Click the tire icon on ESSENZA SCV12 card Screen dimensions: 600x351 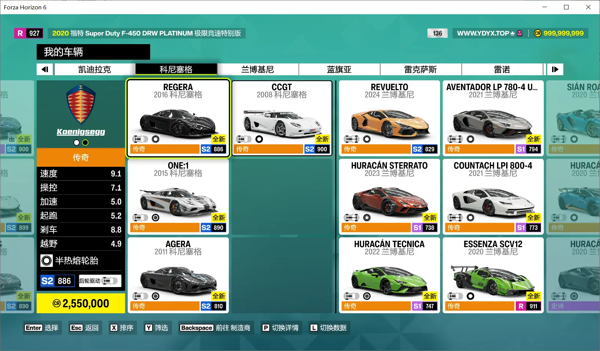pos(470,296)
